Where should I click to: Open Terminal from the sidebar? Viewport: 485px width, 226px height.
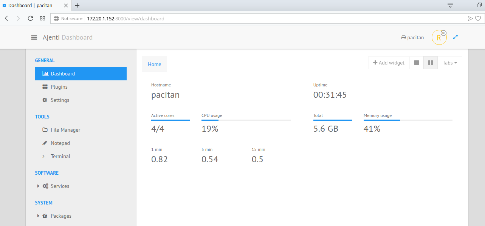point(60,156)
